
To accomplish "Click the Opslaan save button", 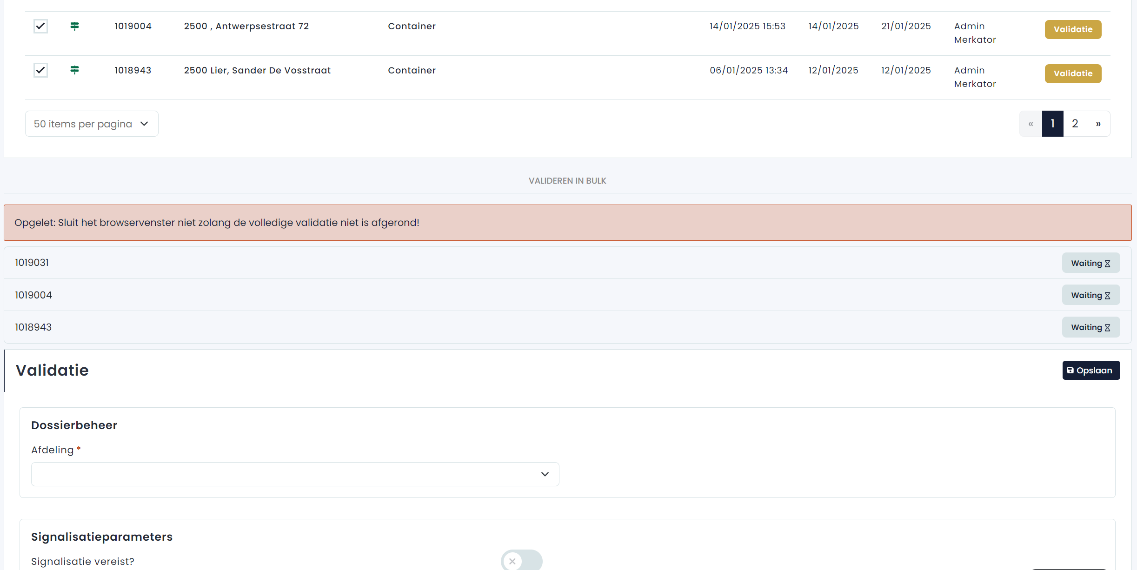I will pyautogui.click(x=1090, y=371).
